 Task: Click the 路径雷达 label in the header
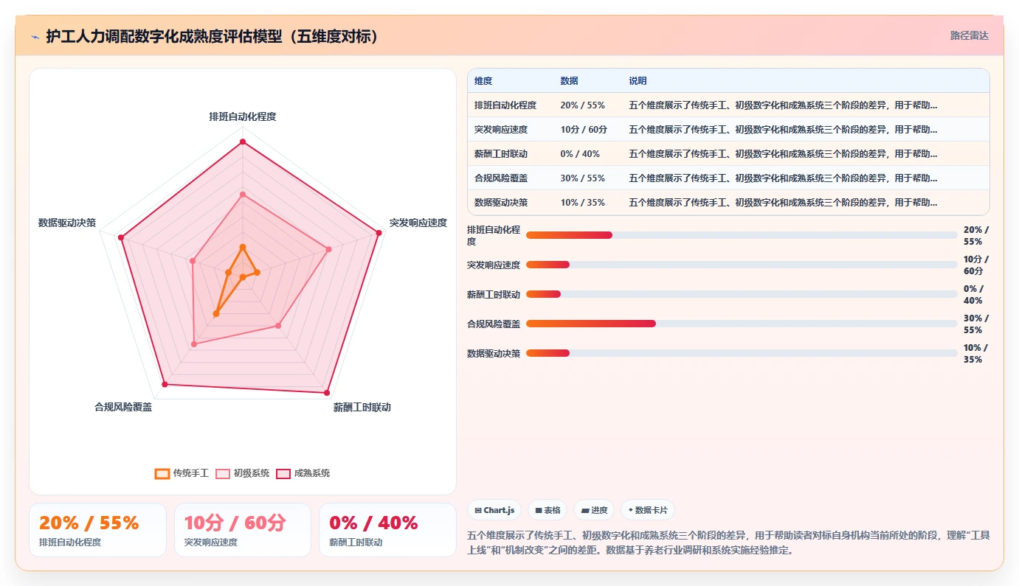coord(969,35)
